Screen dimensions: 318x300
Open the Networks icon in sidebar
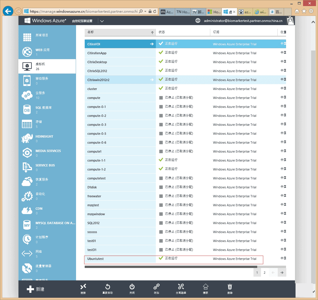coord(27,254)
